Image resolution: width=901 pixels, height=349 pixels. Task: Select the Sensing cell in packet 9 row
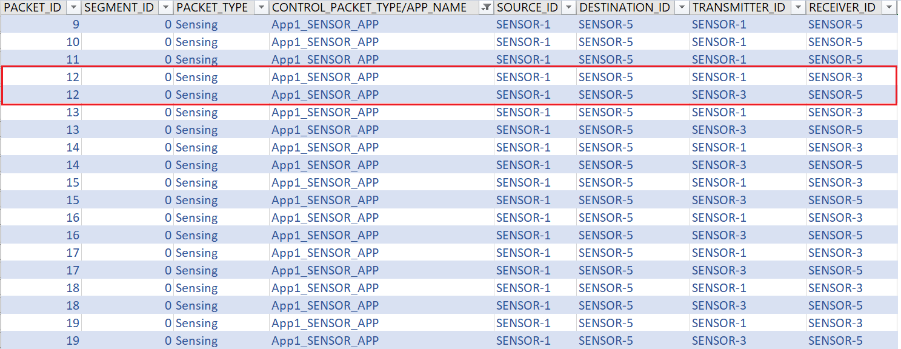[x=196, y=25]
